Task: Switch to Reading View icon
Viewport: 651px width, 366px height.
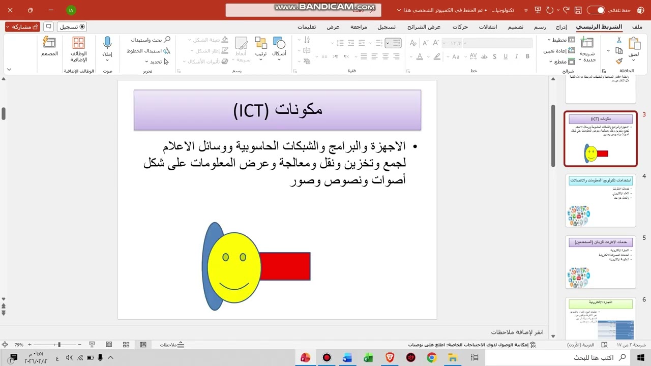Action: 109,345
